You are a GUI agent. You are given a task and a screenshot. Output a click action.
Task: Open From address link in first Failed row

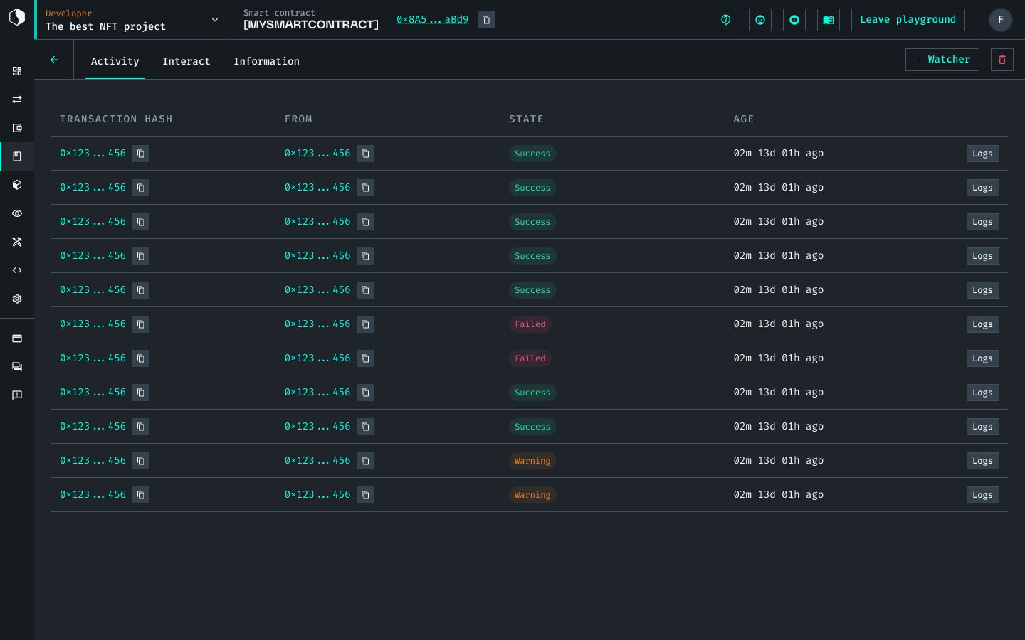317,324
